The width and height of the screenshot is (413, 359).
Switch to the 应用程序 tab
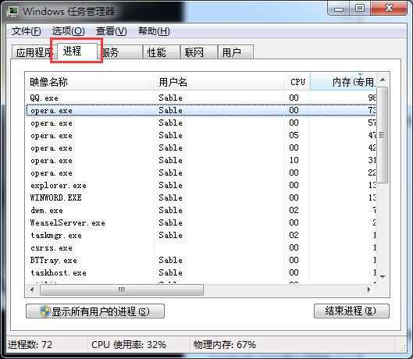34,52
